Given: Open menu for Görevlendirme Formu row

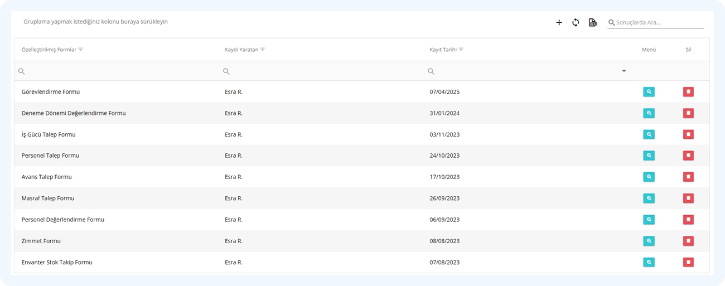Looking at the screenshot, I should pos(649,92).
